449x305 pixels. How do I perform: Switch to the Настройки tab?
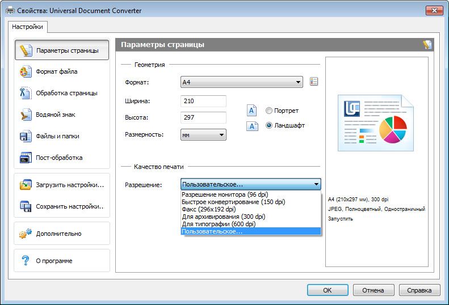(27, 27)
